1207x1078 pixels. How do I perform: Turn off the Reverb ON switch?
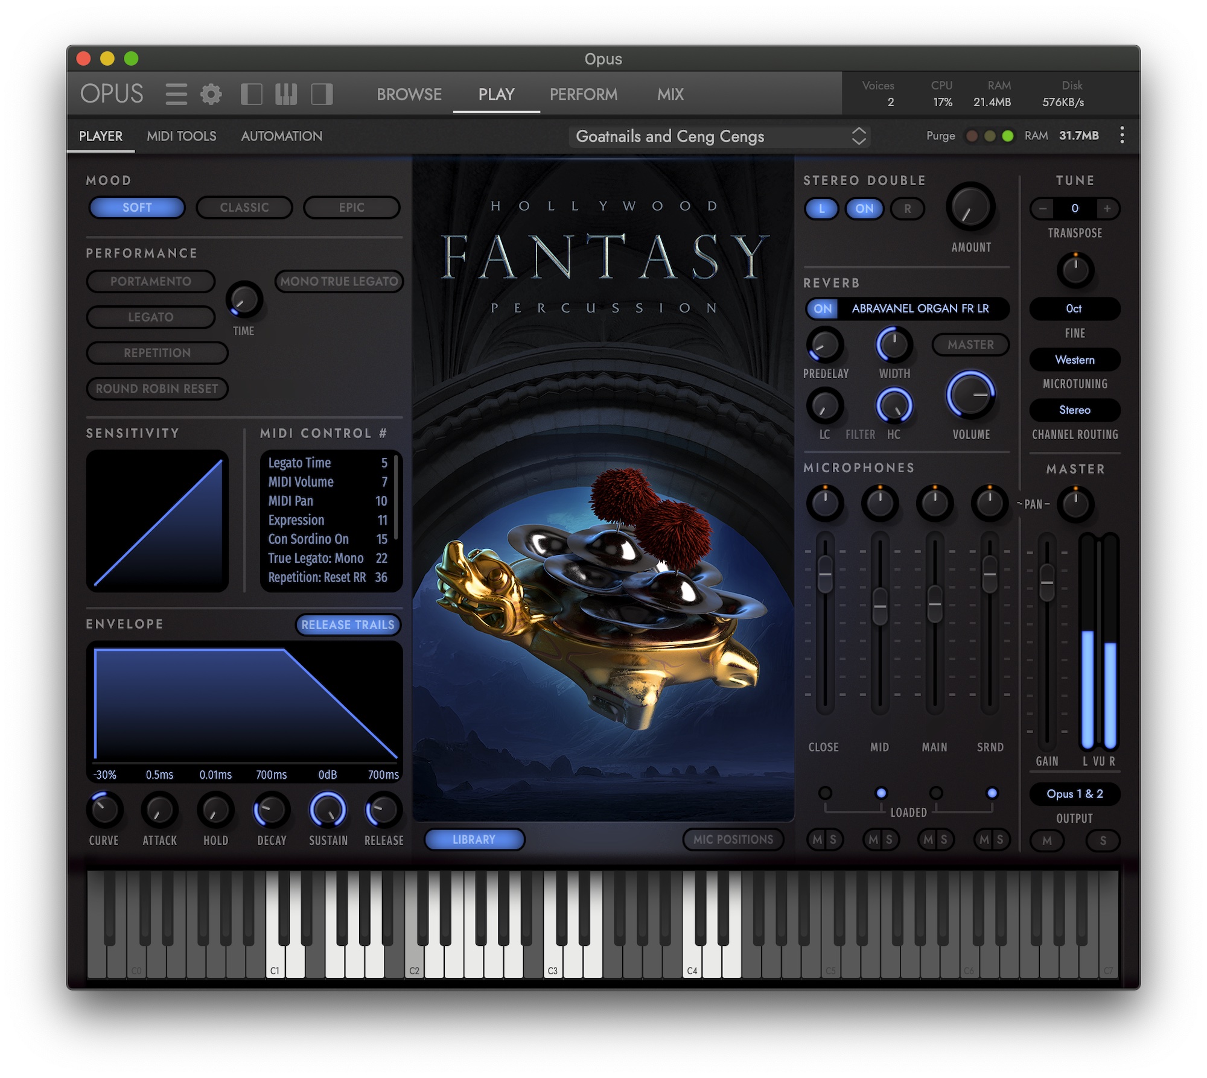pos(822,309)
